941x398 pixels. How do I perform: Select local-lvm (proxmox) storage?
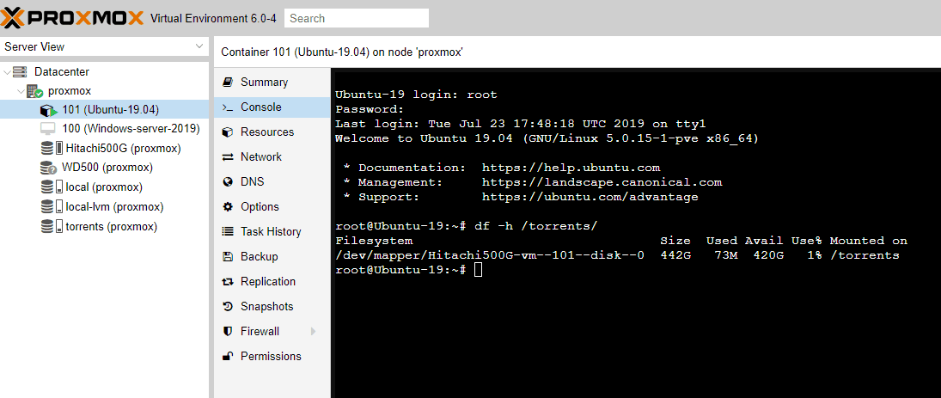114,207
